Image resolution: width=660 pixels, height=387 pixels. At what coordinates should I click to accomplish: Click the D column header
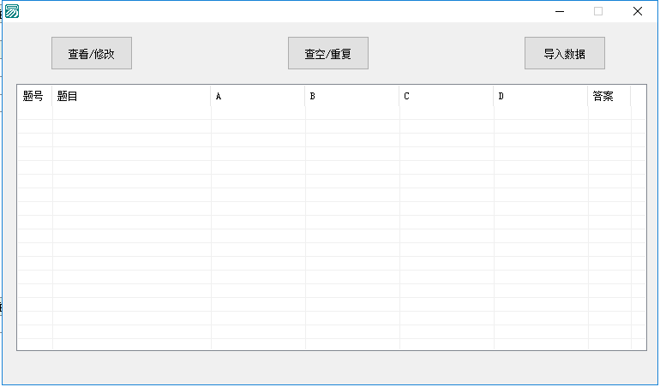540,96
